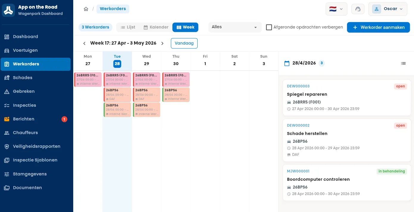Click the Vandaag button
This screenshot has width=414, height=212.
click(184, 43)
